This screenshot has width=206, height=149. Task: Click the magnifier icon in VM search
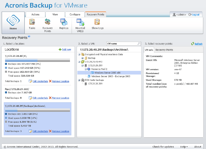point(139,44)
